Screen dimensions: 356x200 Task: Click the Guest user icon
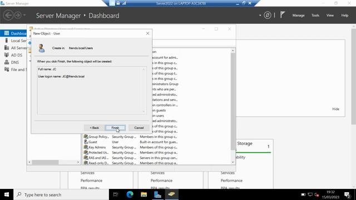(x=86, y=142)
